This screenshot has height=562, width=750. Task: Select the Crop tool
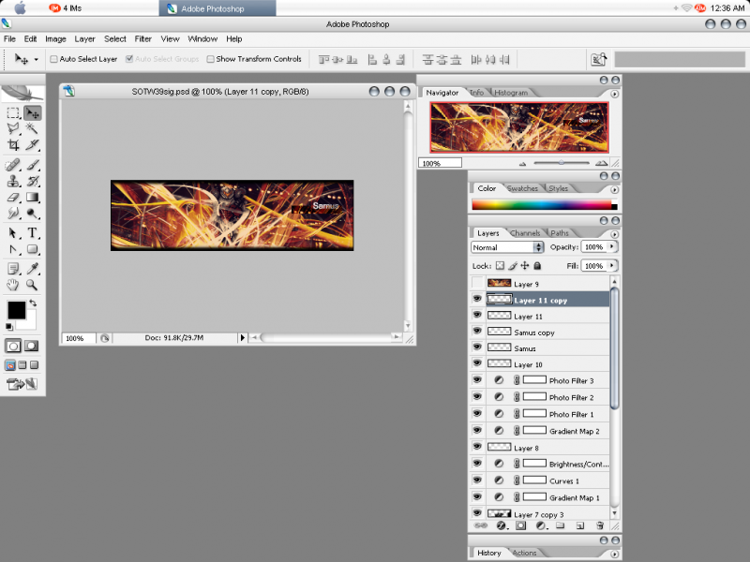point(13,144)
